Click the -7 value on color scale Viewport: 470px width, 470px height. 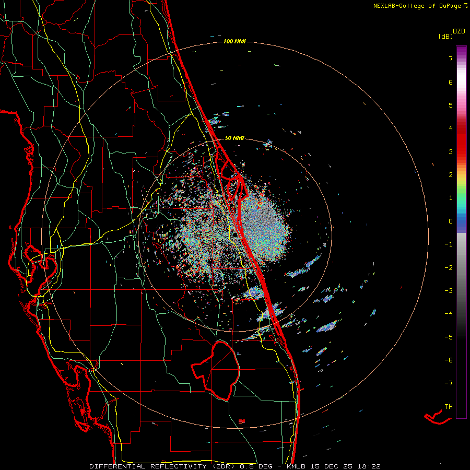click(x=449, y=383)
